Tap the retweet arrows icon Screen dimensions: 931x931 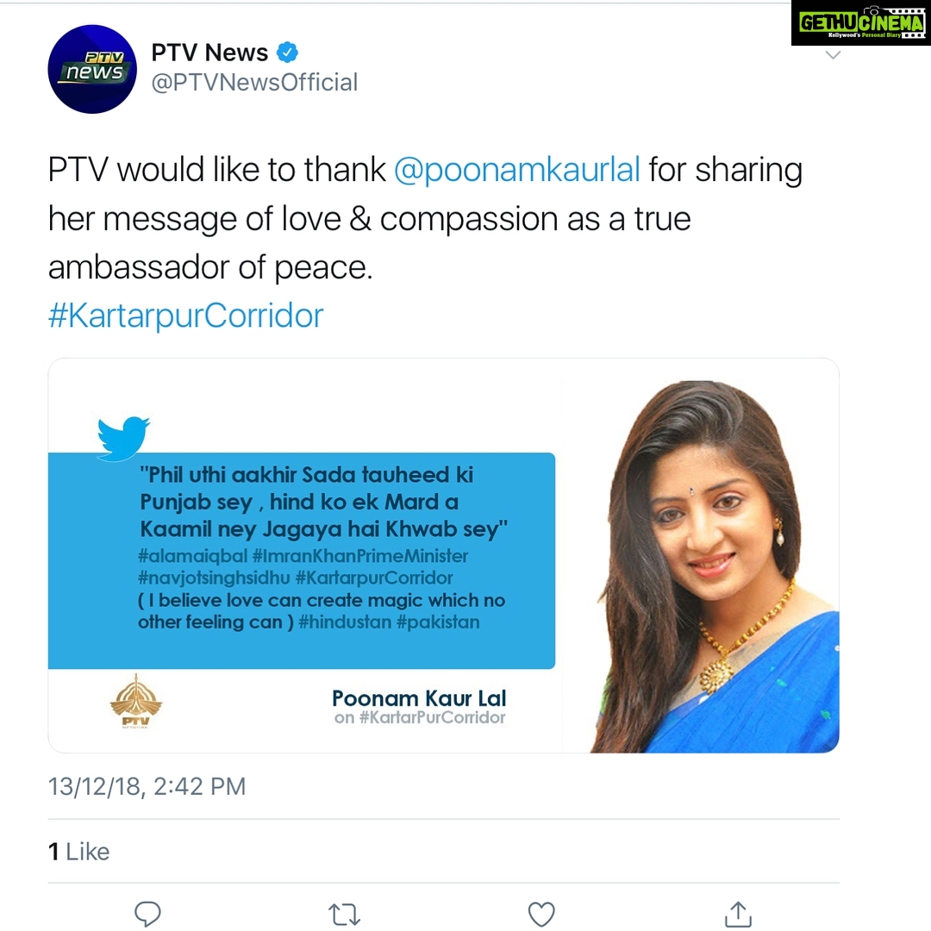coord(344,915)
